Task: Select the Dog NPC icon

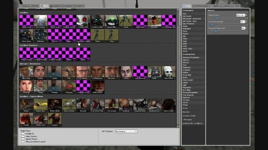Action: click(x=69, y=73)
